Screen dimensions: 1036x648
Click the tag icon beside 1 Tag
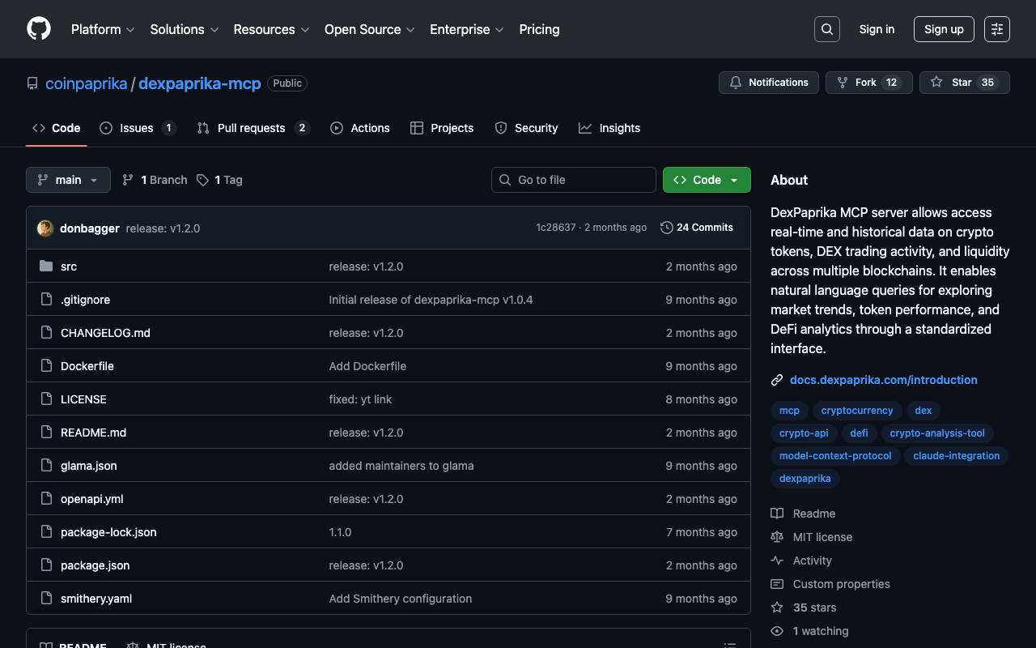[x=202, y=180]
